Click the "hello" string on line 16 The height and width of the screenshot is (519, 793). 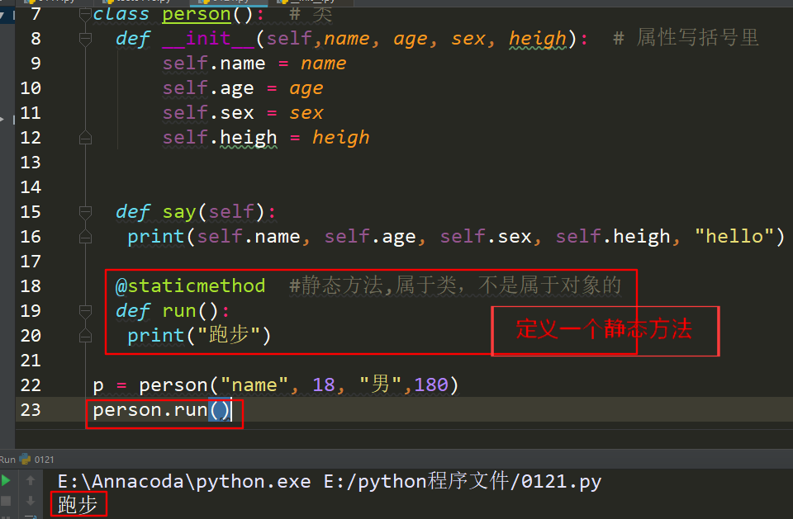click(x=734, y=236)
